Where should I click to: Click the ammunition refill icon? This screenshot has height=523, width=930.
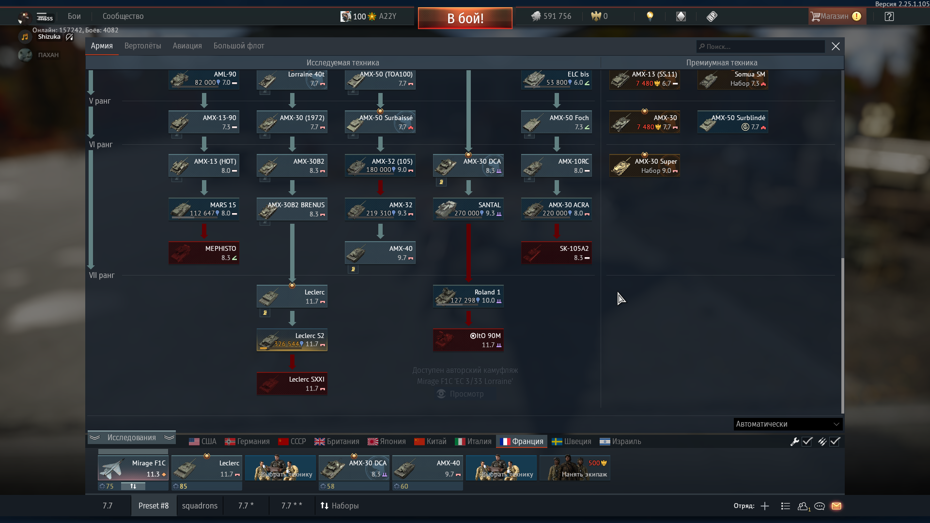pyautogui.click(x=822, y=442)
